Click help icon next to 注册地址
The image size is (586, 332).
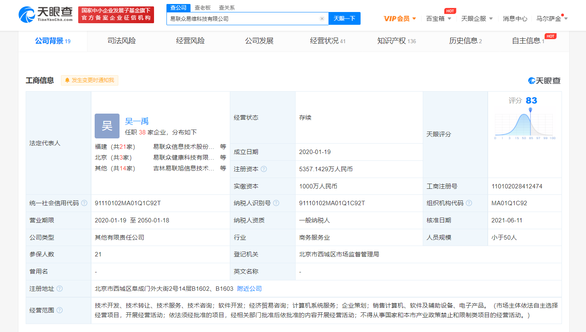pyautogui.click(x=59, y=289)
